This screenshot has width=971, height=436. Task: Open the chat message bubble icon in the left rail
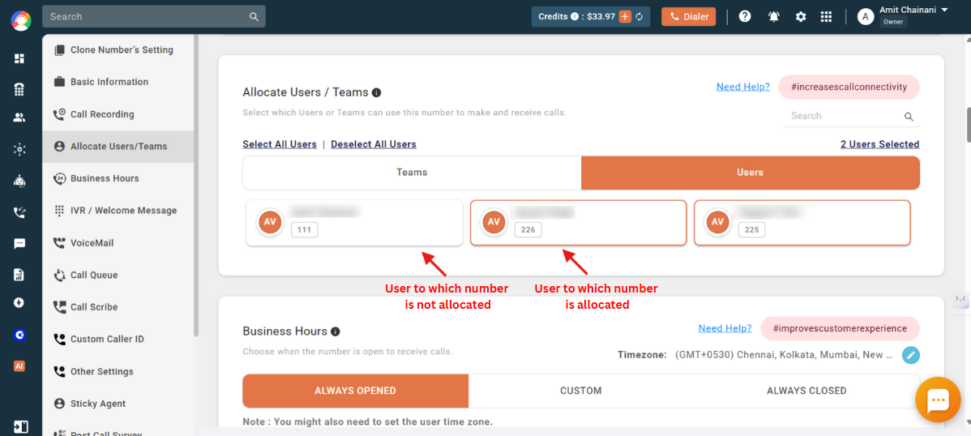[x=19, y=243]
